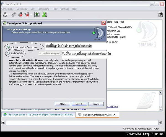Viewport: 166px width, 137px height.
Task: Click the 'Microphone Settings' heading
Action: coord(19,29)
